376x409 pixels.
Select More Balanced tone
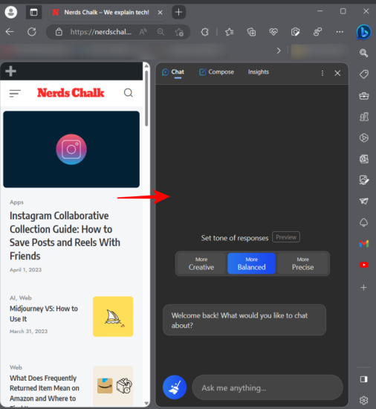(251, 263)
